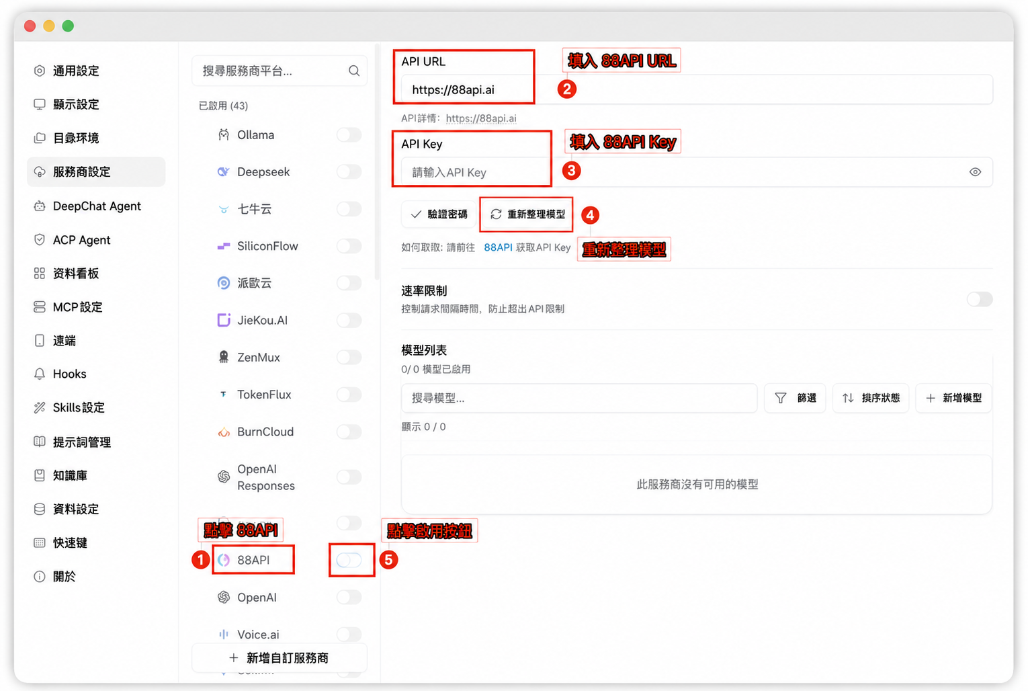
Task: Open DeepChat Agent settings
Action: pos(96,206)
